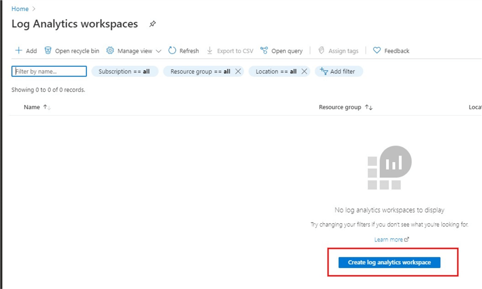
Task: Open the Feedback heart icon
Action: 377,50
